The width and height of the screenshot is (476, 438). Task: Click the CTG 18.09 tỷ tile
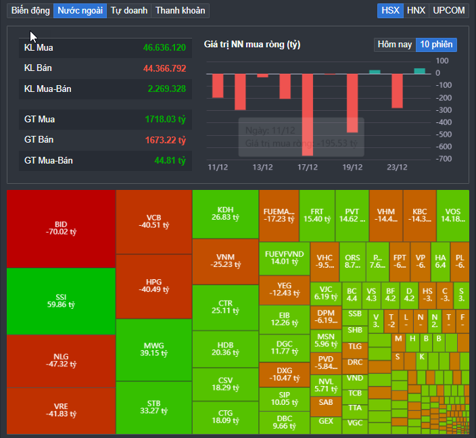click(226, 418)
